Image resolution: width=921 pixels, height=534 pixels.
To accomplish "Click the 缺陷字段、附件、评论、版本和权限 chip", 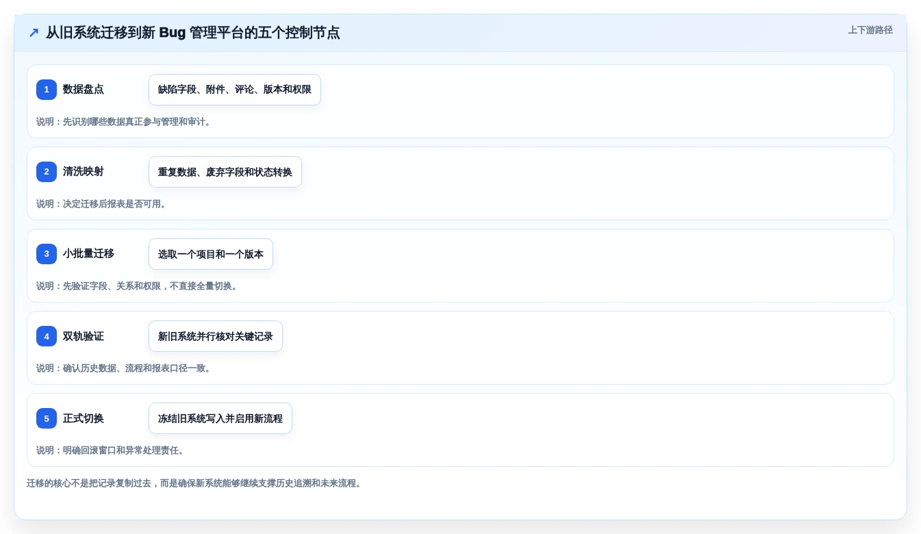I will click(235, 90).
